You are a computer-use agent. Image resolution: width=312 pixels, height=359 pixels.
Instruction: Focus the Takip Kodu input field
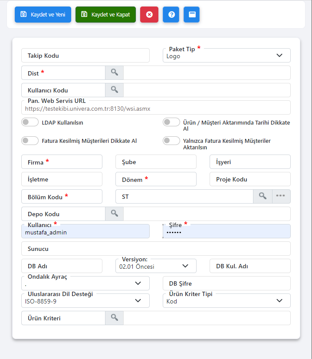coord(85,56)
